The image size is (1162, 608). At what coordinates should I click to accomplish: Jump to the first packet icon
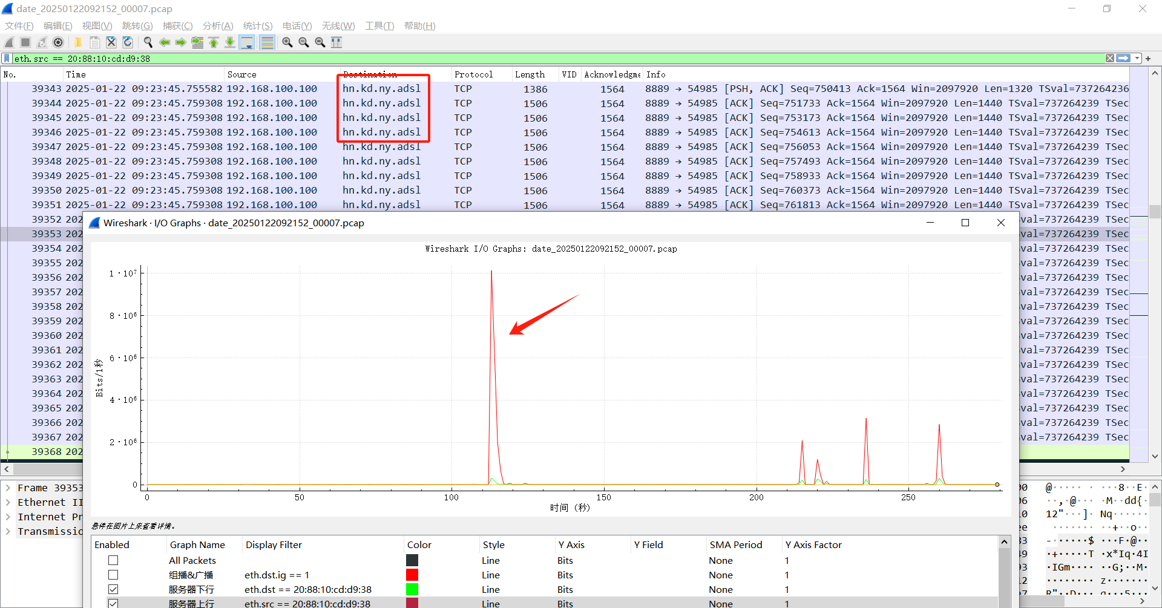[x=214, y=42]
